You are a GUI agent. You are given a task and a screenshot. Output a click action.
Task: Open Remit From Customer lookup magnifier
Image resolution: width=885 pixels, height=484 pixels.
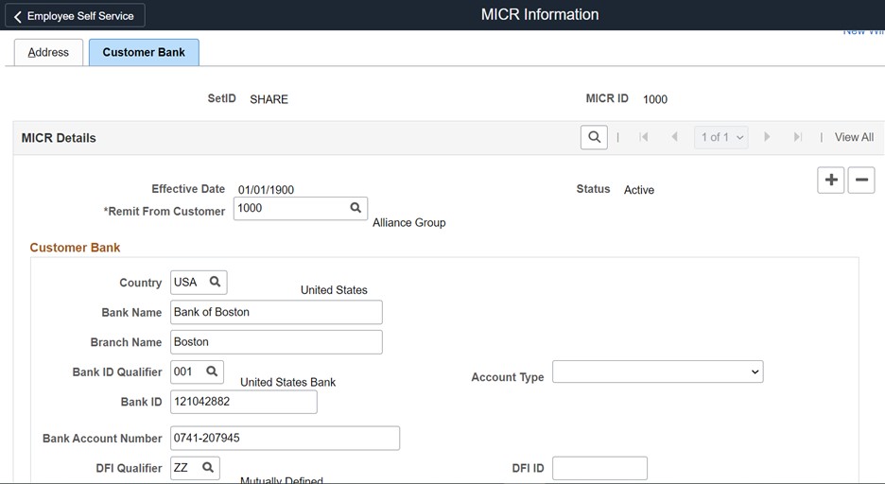(x=356, y=208)
